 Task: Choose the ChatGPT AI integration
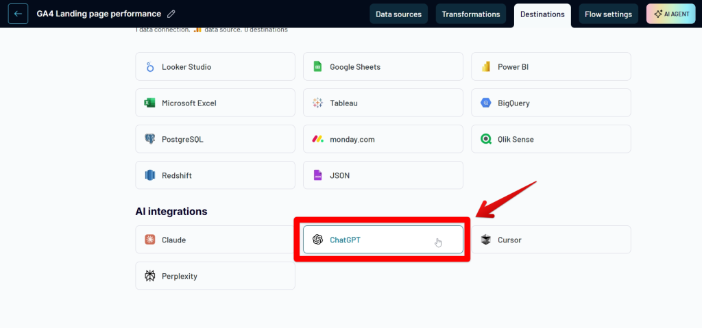pos(383,240)
